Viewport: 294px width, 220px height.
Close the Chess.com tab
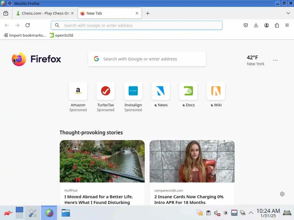72,13
